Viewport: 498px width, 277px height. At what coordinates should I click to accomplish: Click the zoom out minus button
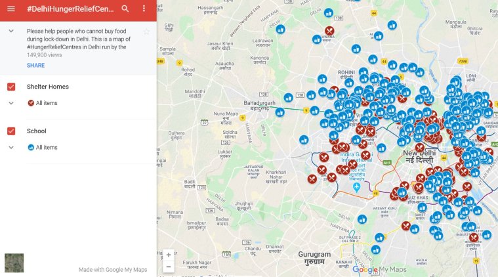pyautogui.click(x=169, y=267)
